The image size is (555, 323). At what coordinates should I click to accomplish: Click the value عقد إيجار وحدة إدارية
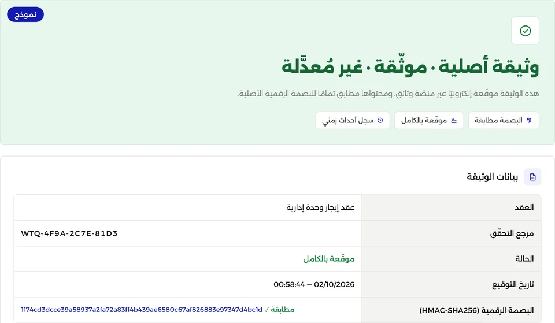320,207
